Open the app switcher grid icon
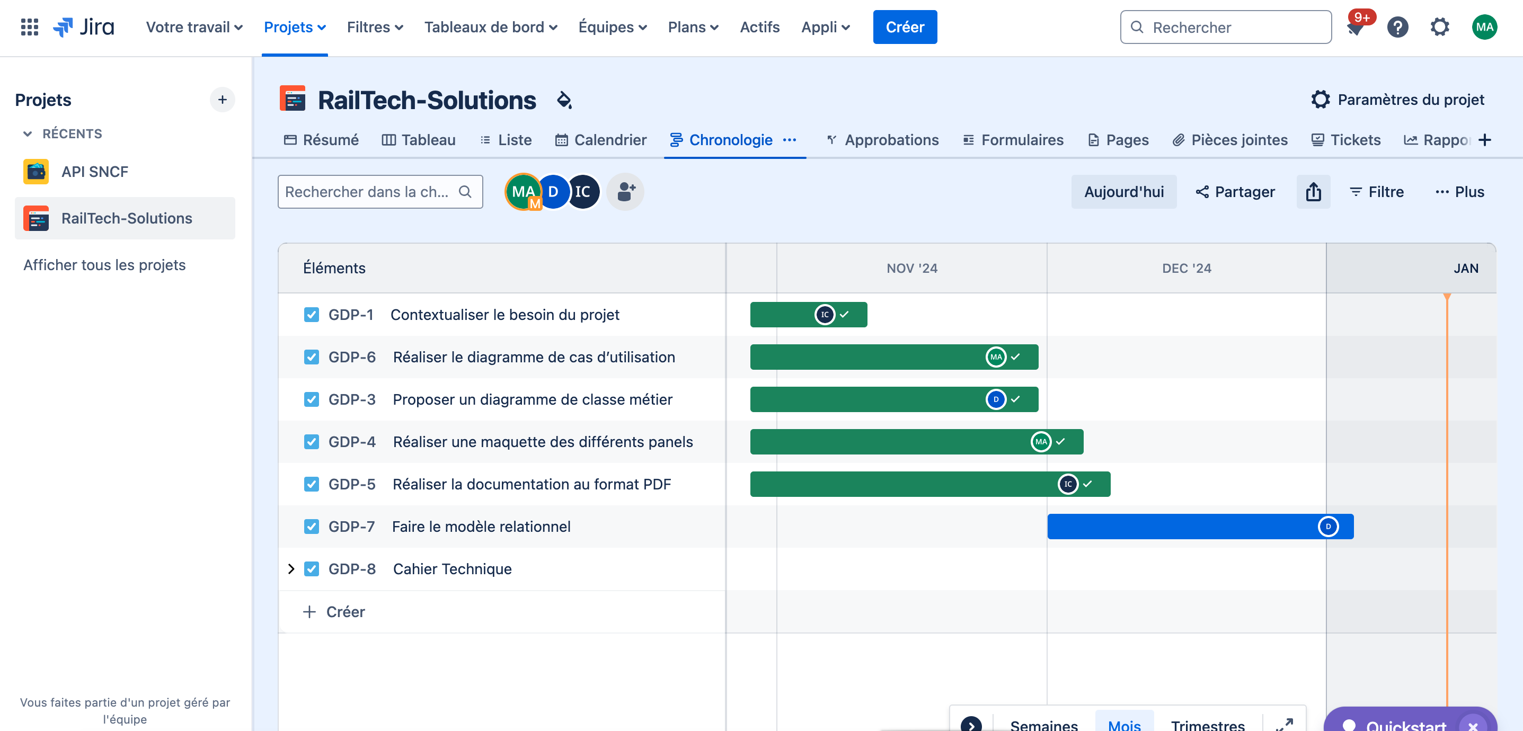This screenshot has width=1523, height=731. 29,27
